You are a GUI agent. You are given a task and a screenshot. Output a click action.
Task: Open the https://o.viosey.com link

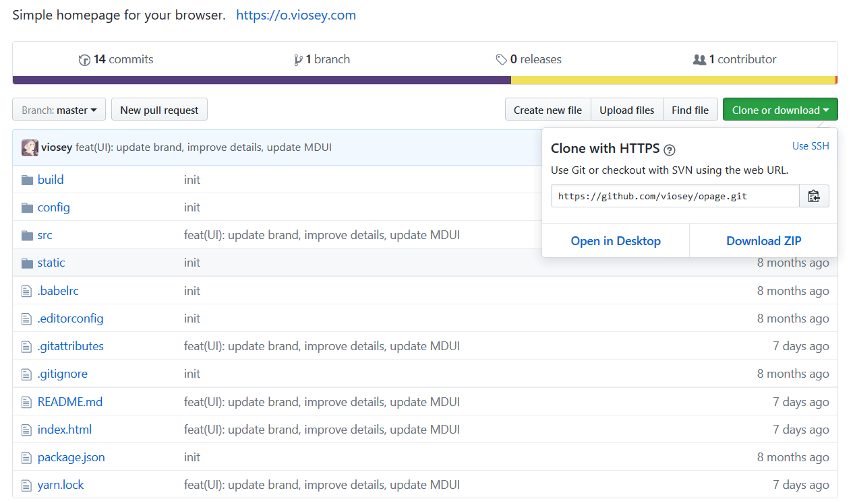click(296, 15)
